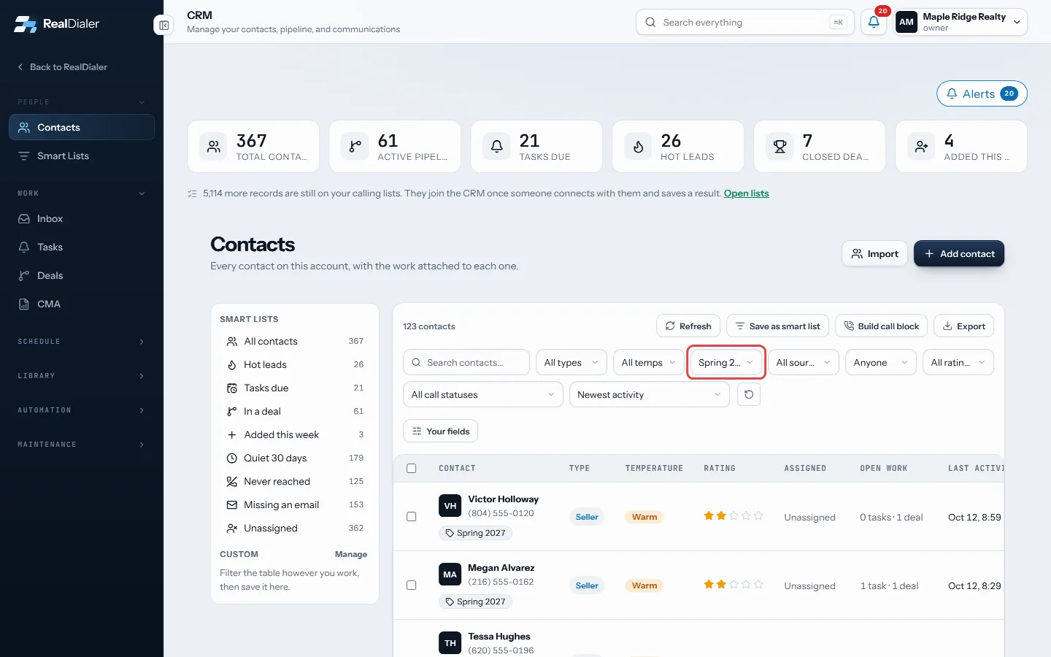Click the AM account avatar
Image resolution: width=1051 pixels, height=657 pixels.
pyautogui.click(x=906, y=22)
